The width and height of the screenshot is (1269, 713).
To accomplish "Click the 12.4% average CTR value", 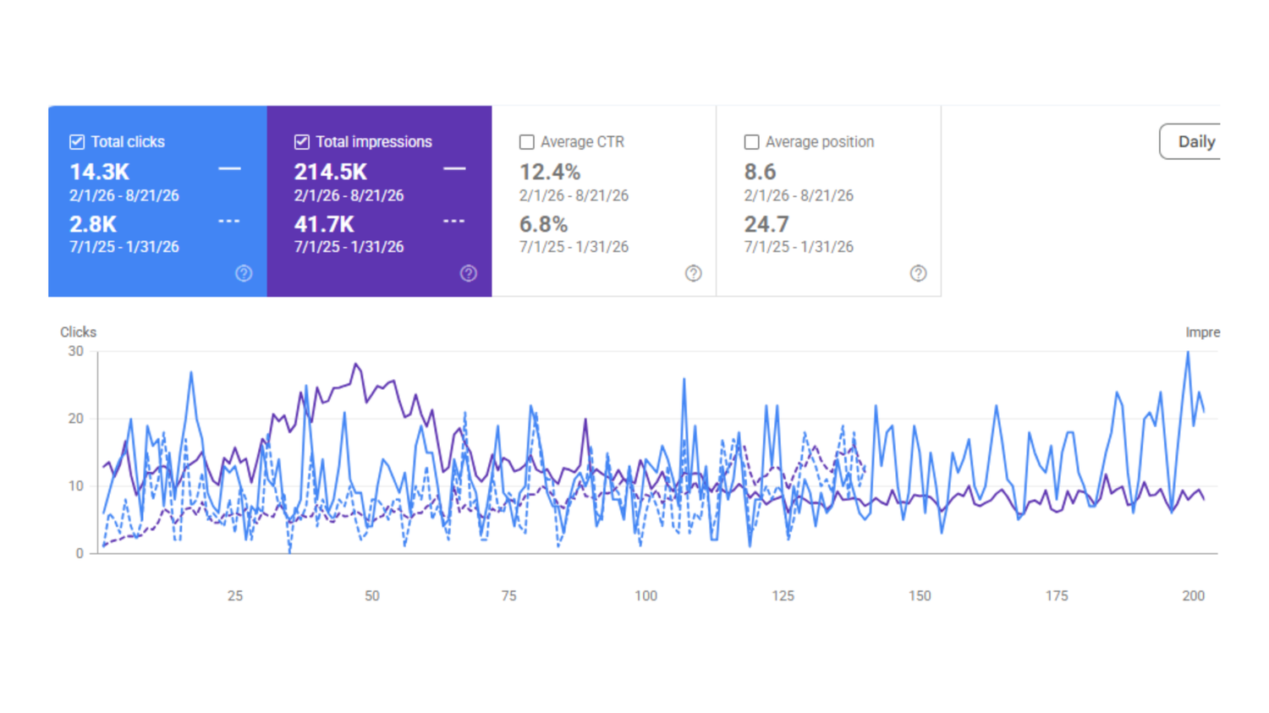I will 550,172.
